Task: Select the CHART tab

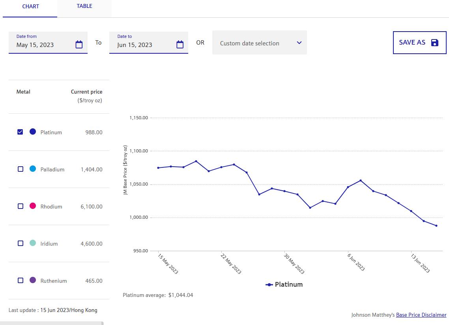Action: 30,7
